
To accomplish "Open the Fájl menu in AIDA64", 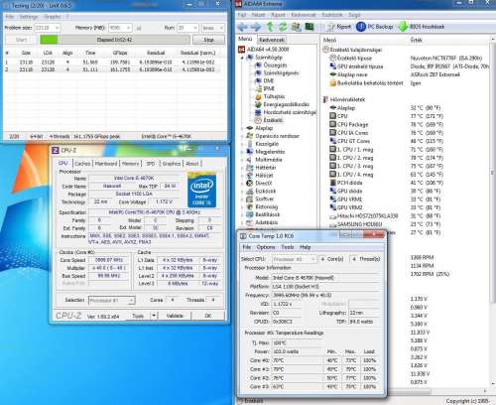I will pos(242,15).
